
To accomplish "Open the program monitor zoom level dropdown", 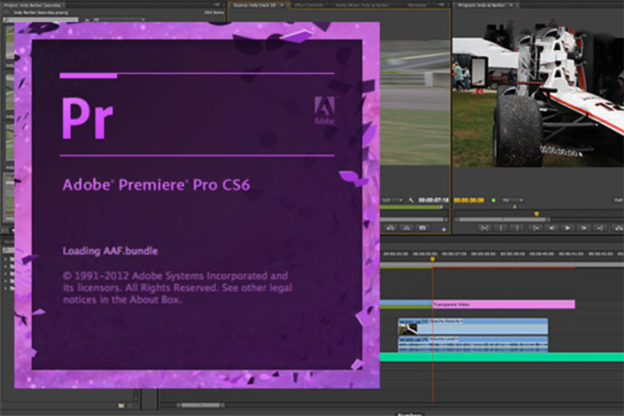I will coord(513,200).
